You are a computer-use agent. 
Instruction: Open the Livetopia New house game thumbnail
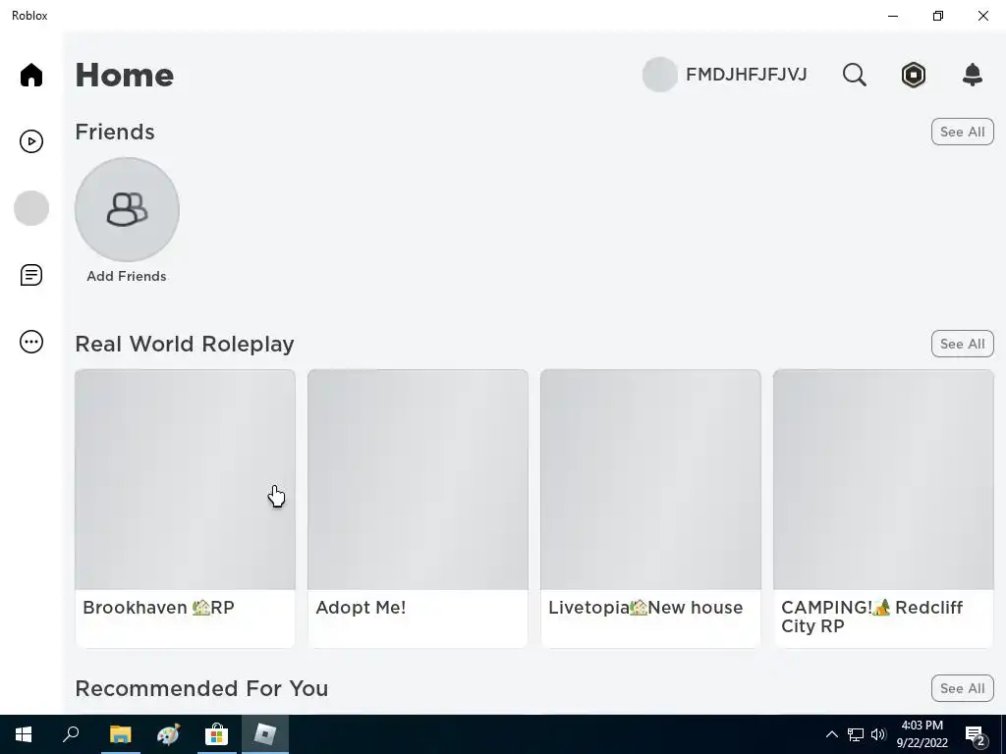(650, 479)
